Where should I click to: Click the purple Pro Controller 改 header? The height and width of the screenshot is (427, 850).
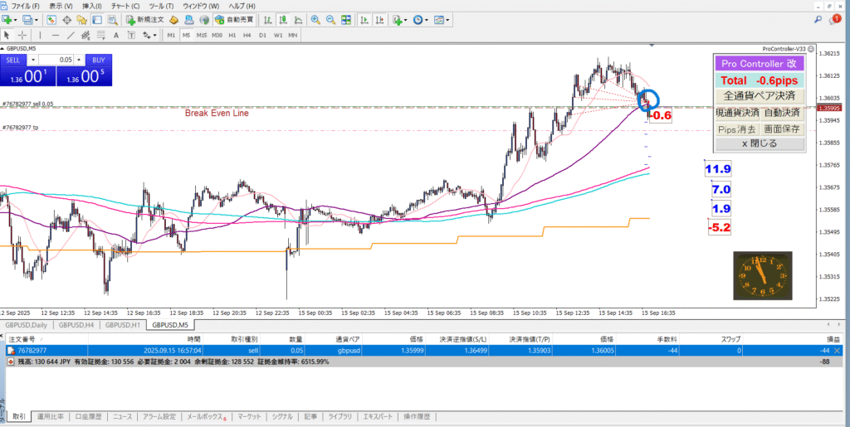coord(759,64)
